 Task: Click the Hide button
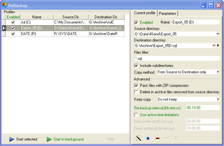[x=111, y=139]
